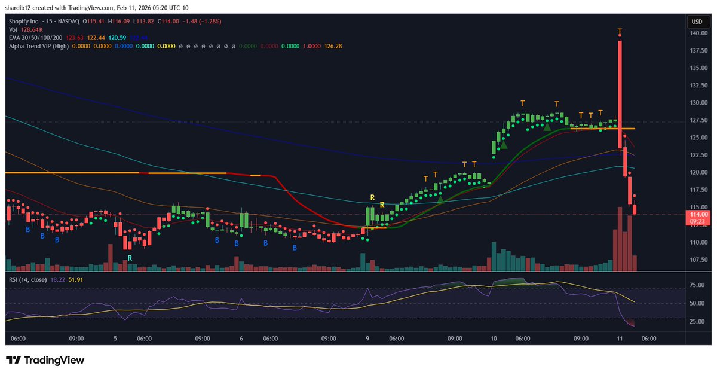Viewport: 717px width, 375px height.
Task: Click the date label 5 on time axis
Action: [x=117, y=339]
